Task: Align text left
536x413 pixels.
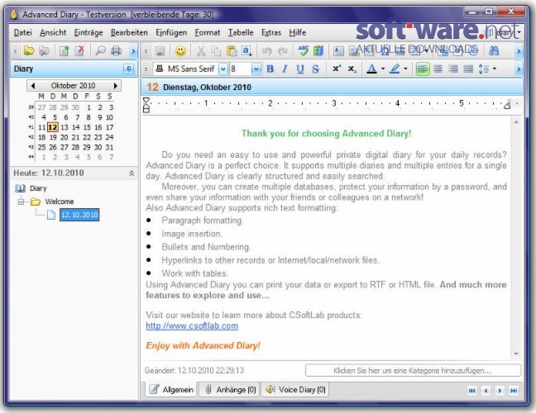Action: pyautogui.click(x=423, y=69)
